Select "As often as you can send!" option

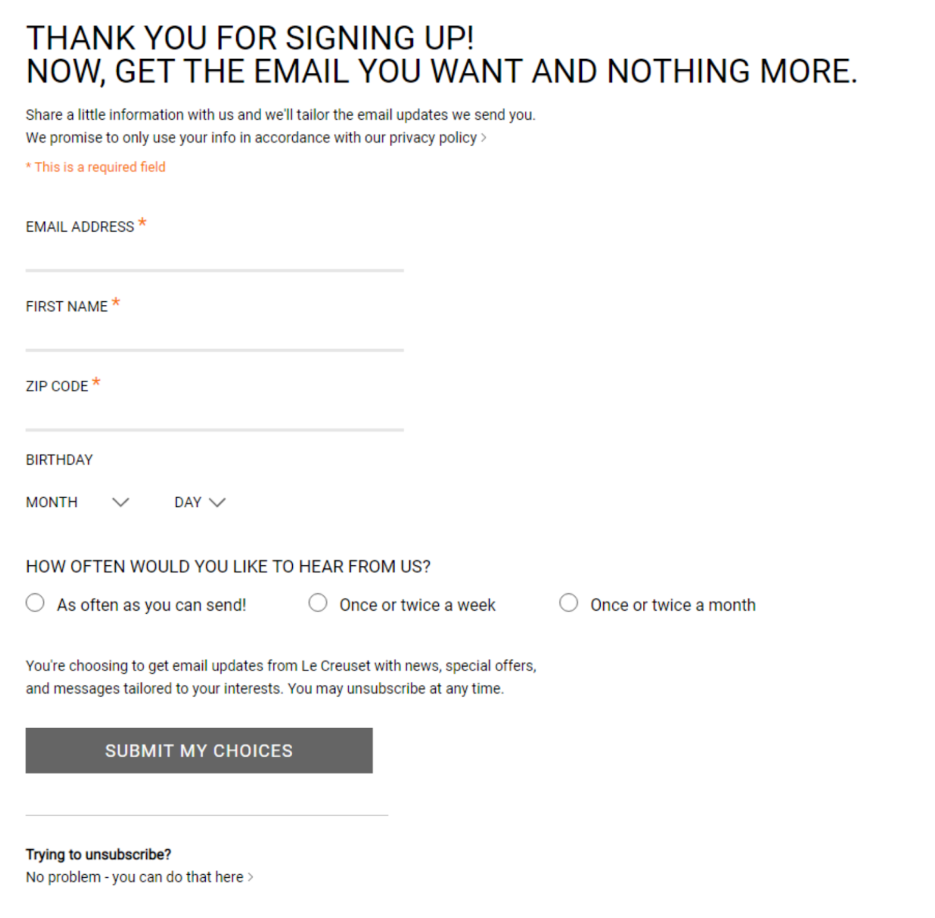point(35,602)
